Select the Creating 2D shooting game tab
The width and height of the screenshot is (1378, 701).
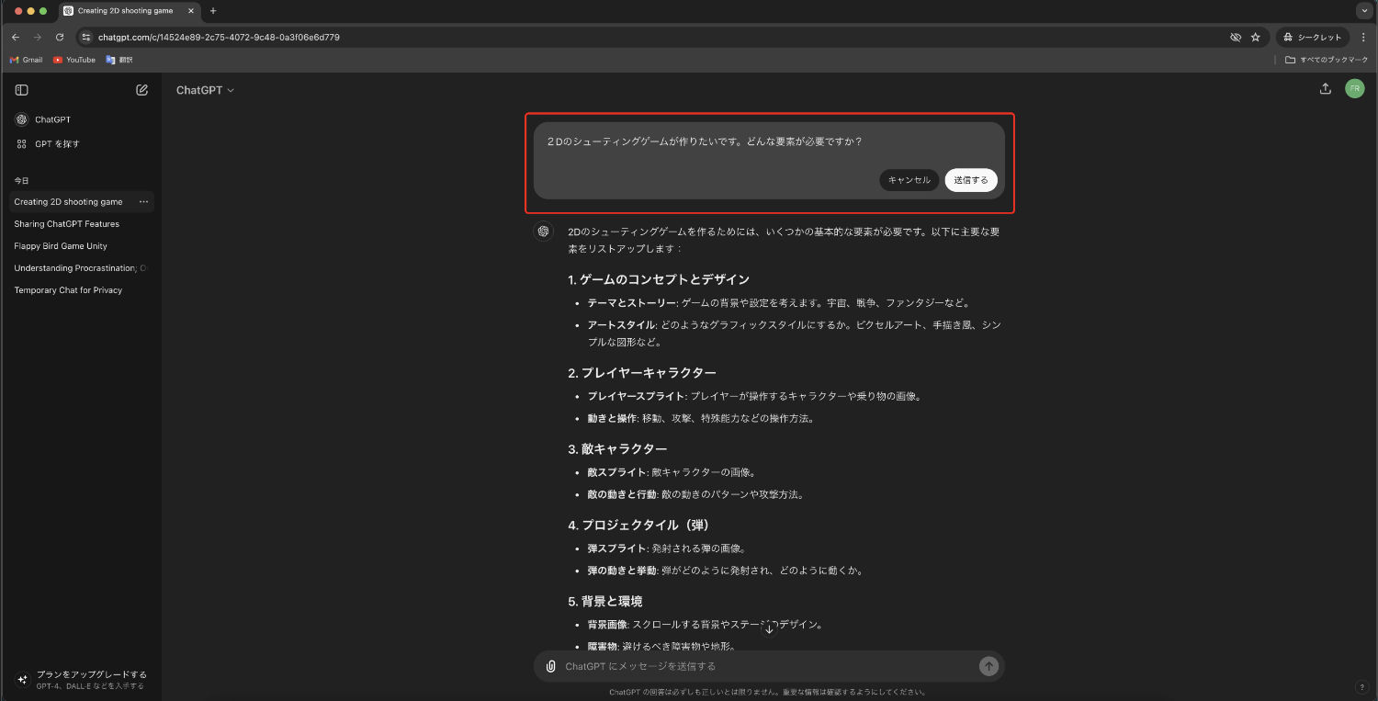pos(130,11)
